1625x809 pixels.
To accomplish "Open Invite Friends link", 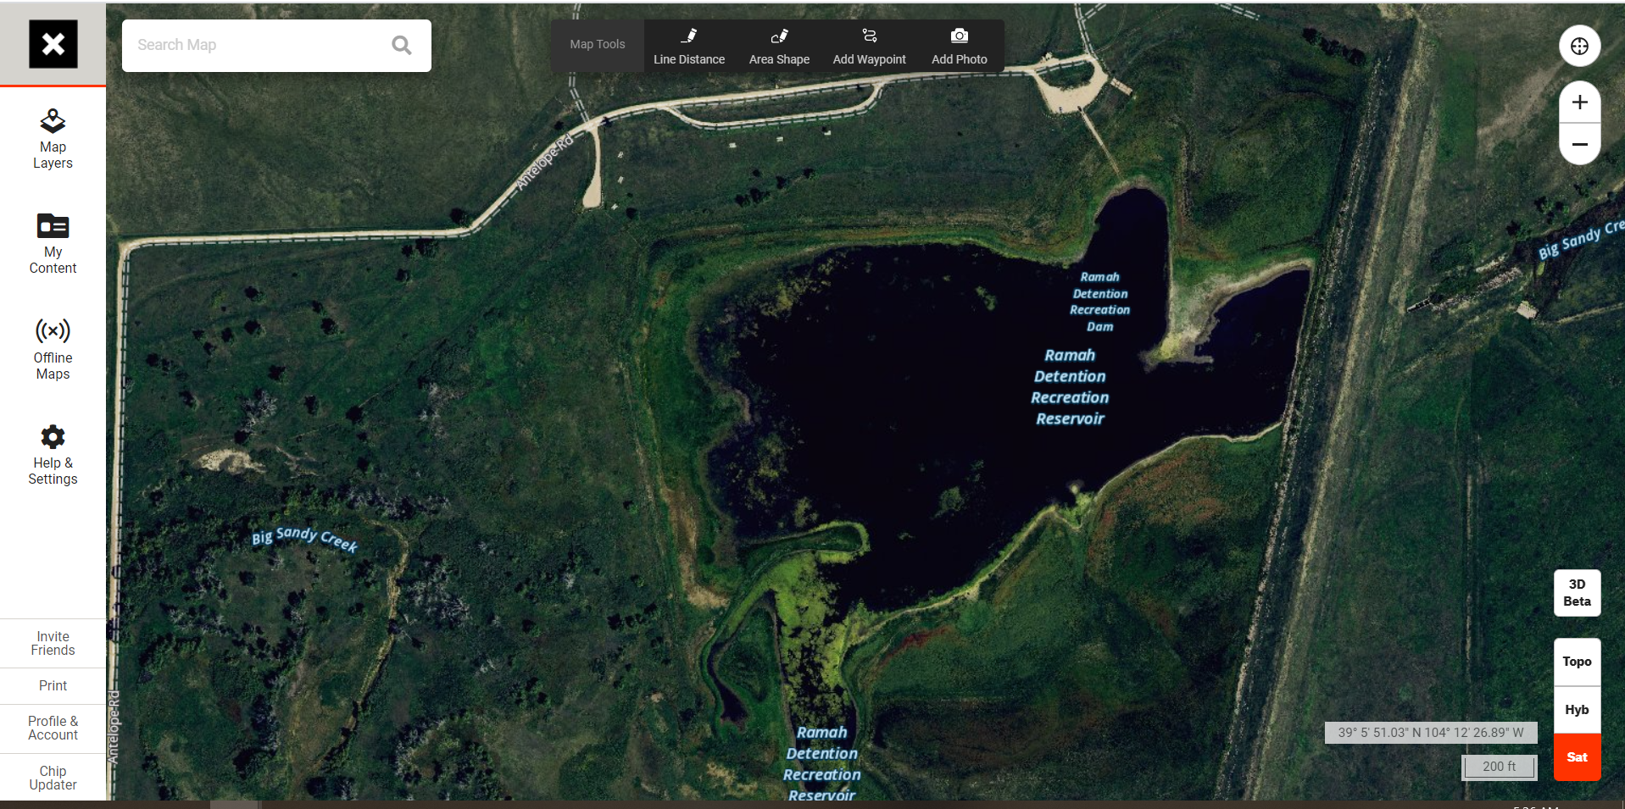I will coord(53,644).
